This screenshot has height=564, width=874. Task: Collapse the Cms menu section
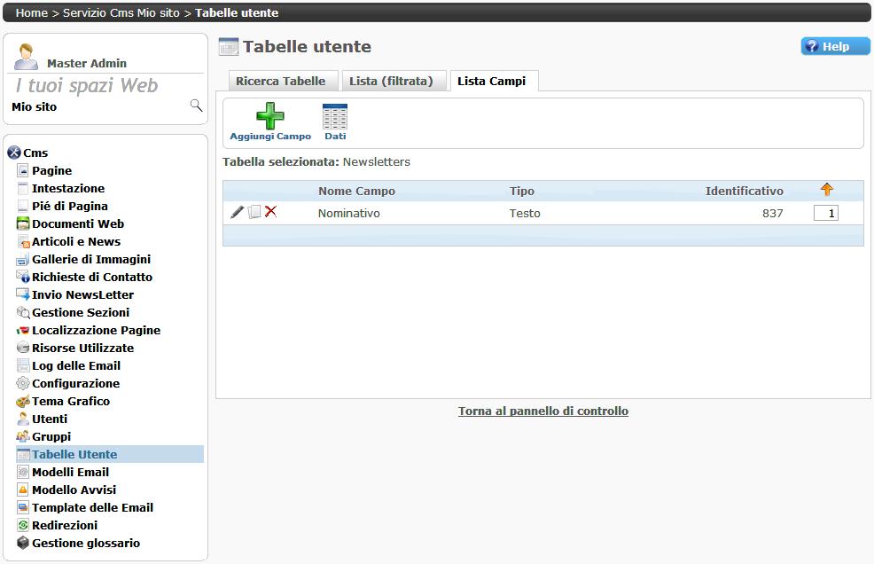click(x=14, y=153)
